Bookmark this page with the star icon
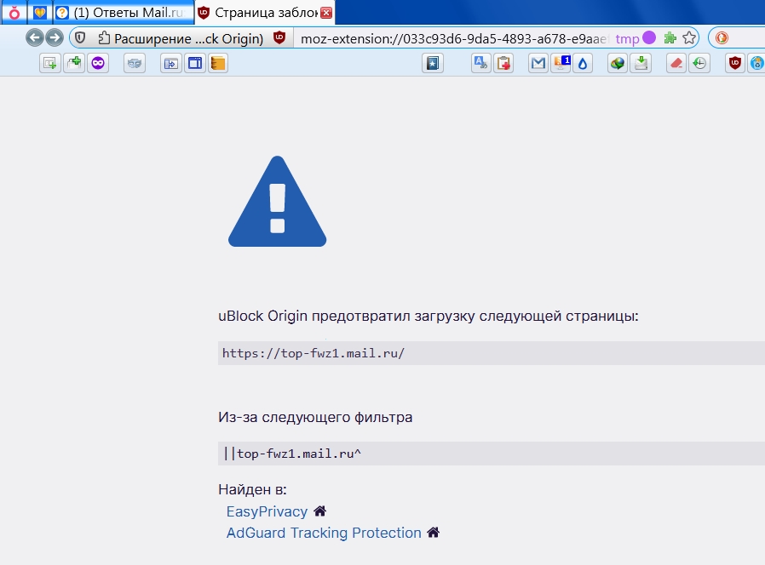 point(689,38)
